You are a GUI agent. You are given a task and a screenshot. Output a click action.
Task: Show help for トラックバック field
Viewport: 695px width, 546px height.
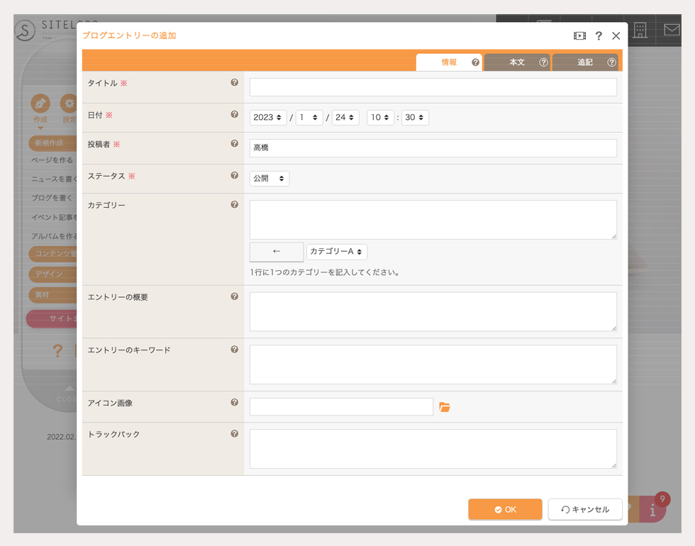235,434
